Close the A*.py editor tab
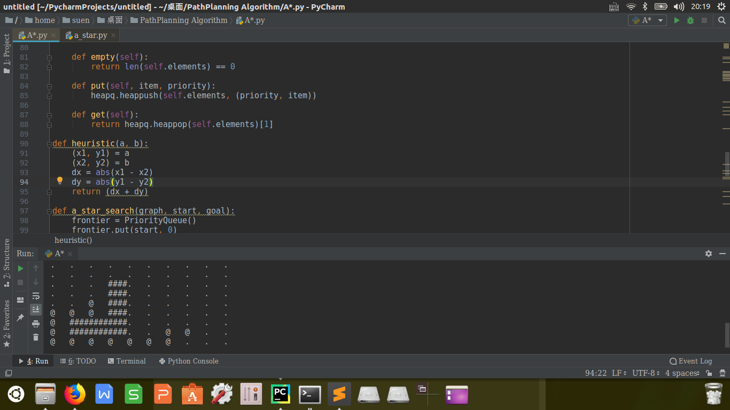Viewport: 730px width, 410px height. [x=53, y=35]
